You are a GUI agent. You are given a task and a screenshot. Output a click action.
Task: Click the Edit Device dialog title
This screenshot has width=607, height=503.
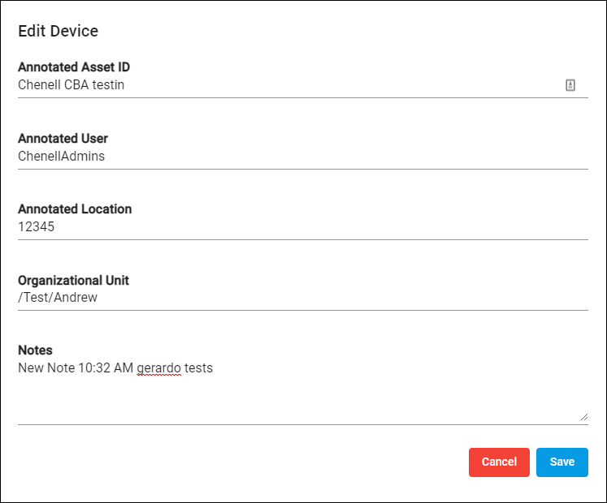[x=58, y=32]
